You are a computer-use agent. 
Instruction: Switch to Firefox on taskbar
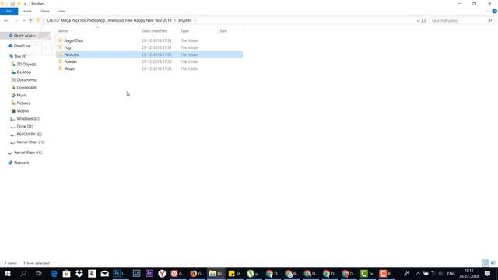[x=196, y=273]
